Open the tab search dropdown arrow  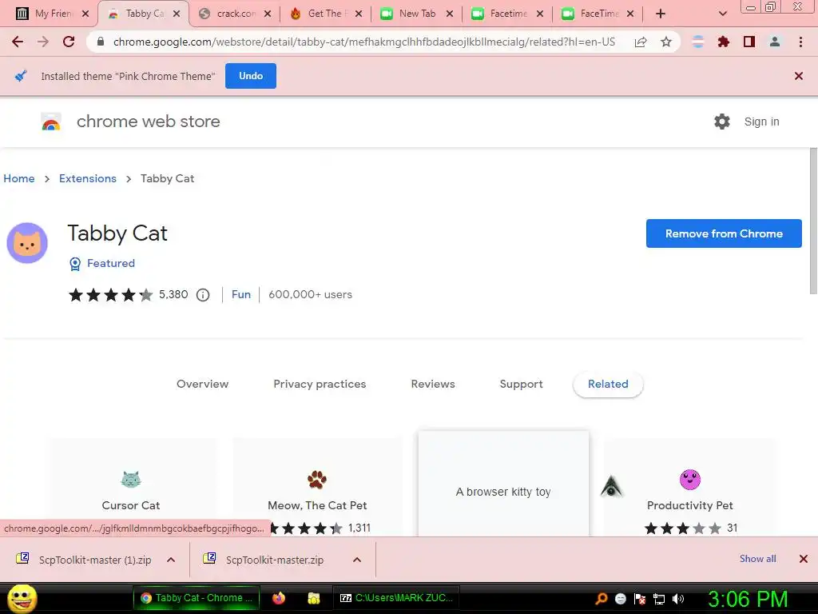(x=722, y=14)
